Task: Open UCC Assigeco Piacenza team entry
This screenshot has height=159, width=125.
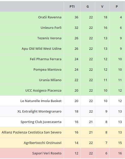Action: pos(43,90)
